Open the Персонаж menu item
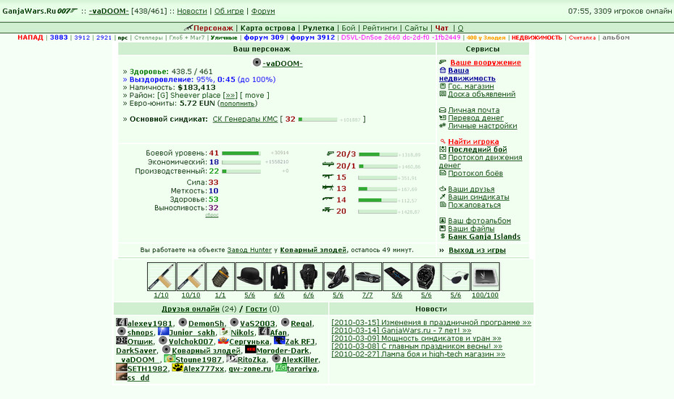674x399 pixels. [x=213, y=28]
